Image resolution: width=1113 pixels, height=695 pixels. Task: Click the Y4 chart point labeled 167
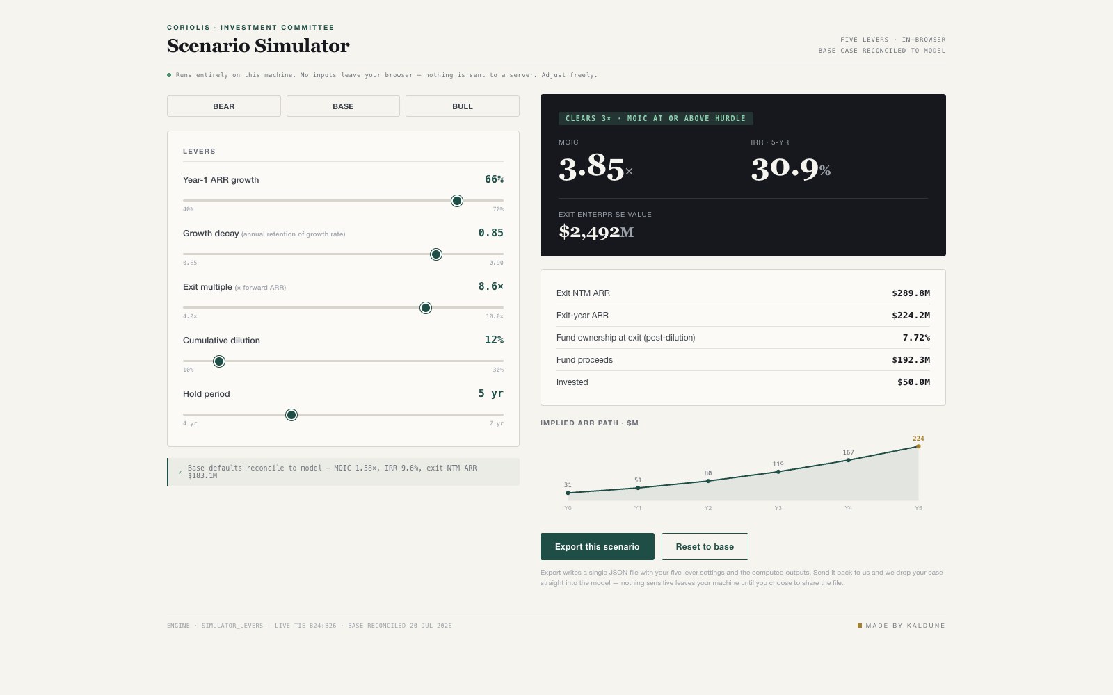click(x=848, y=460)
